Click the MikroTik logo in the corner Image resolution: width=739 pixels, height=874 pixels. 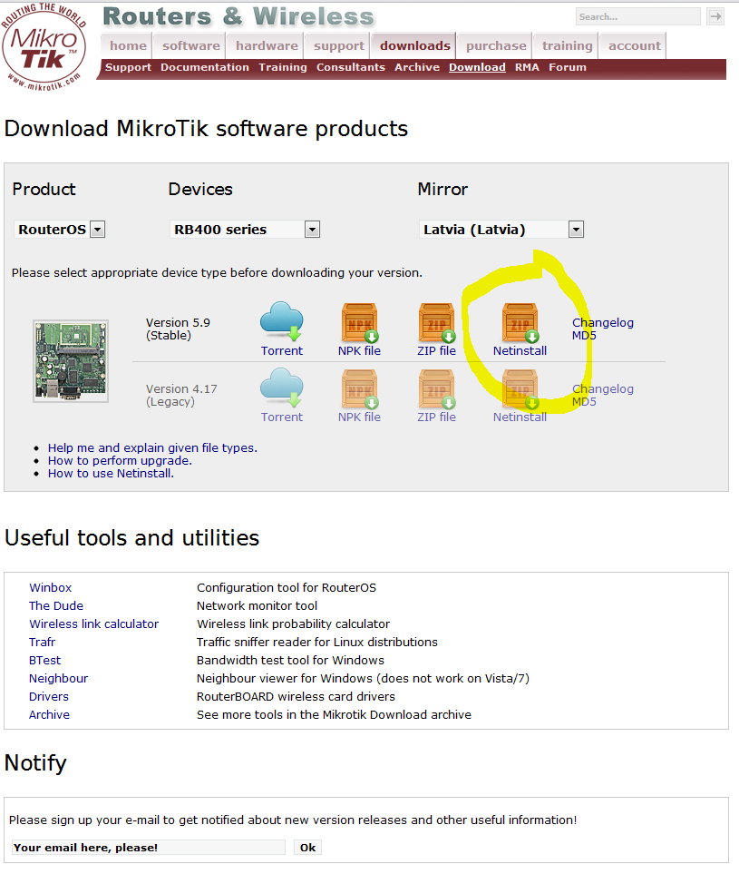pyautogui.click(x=43, y=47)
